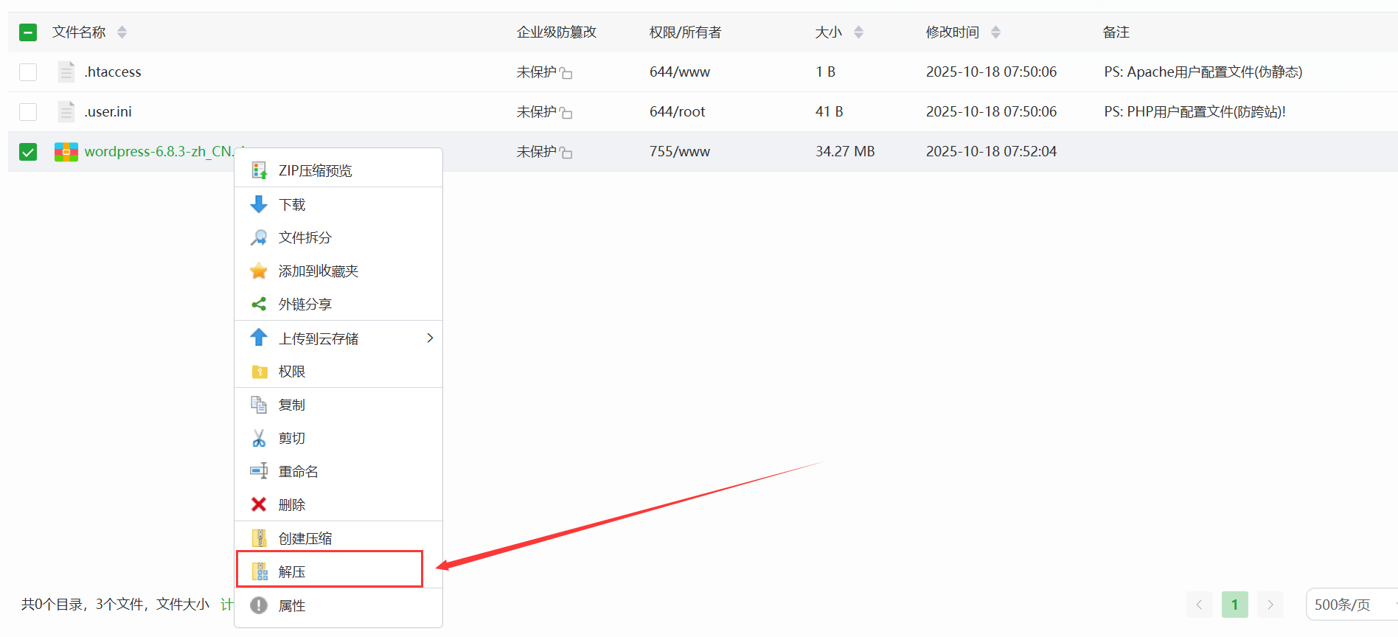Click the lock icon in .htaccess row
1398x637 pixels.
(566, 73)
